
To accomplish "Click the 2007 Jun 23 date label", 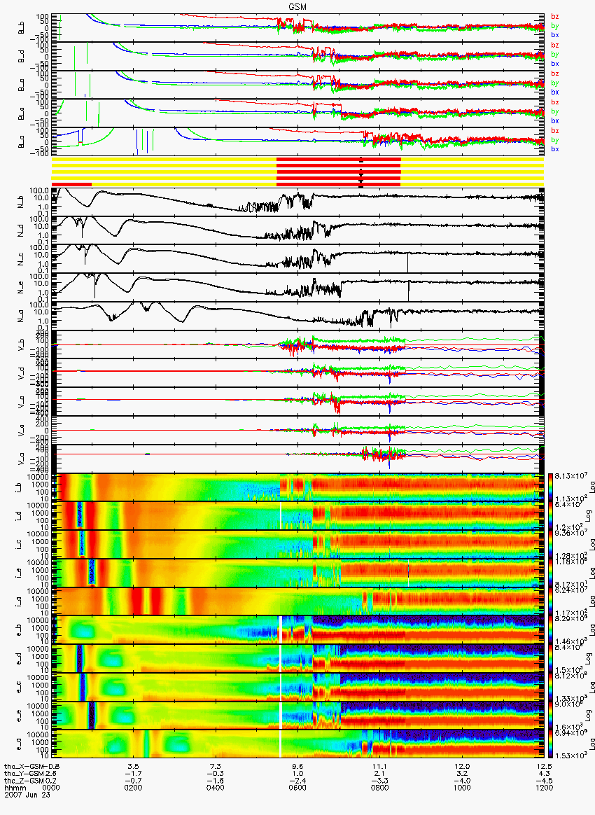I will (x=27, y=795).
